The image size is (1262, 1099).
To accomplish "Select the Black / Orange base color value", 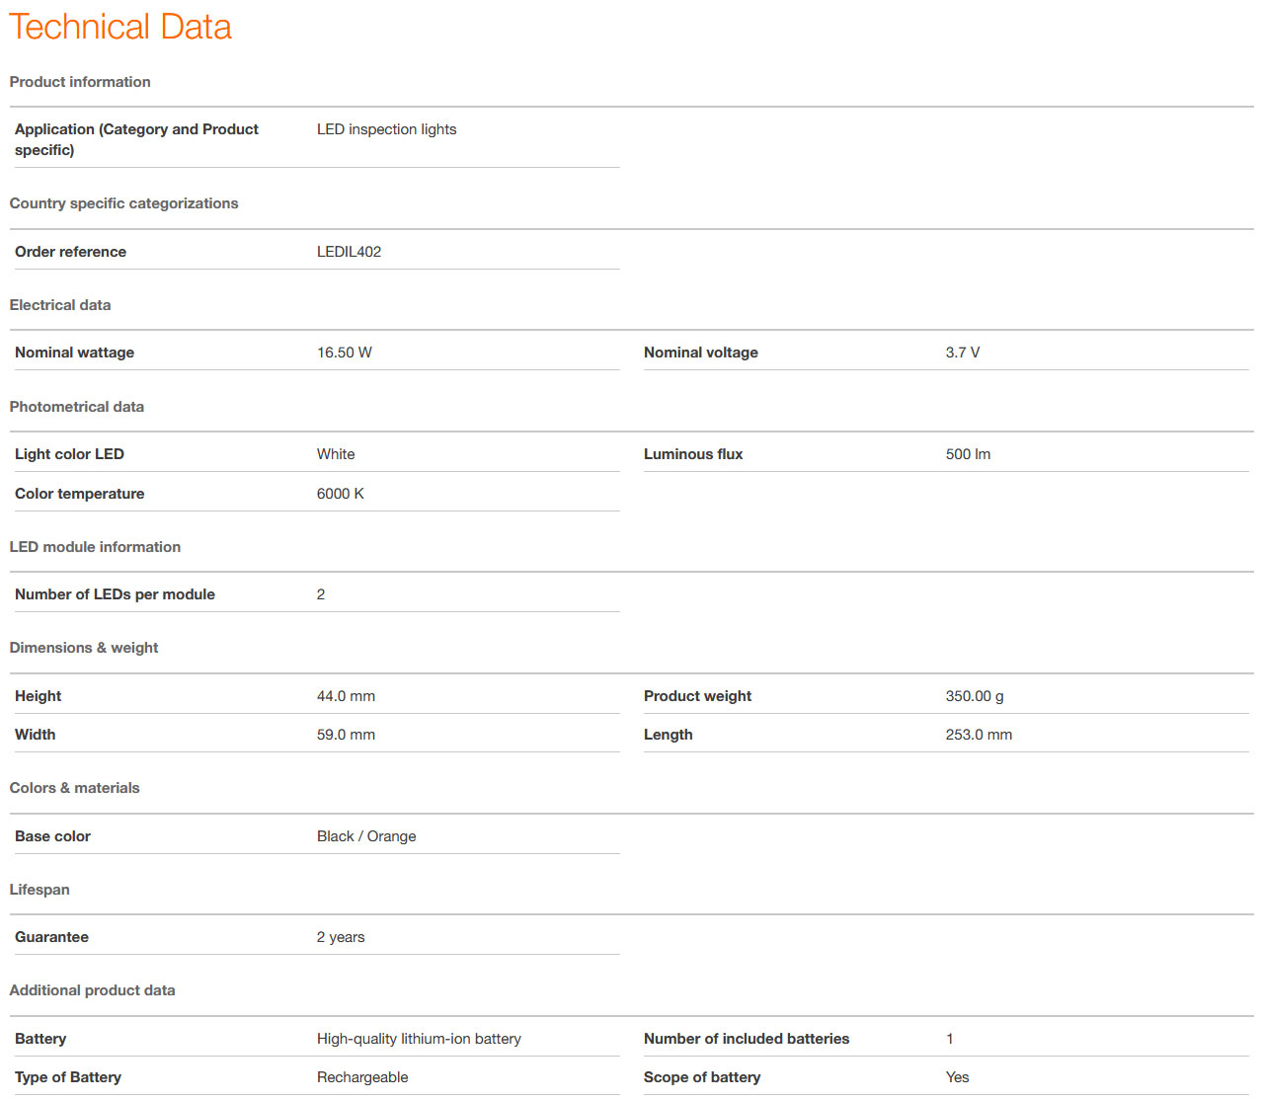I will pos(366,836).
